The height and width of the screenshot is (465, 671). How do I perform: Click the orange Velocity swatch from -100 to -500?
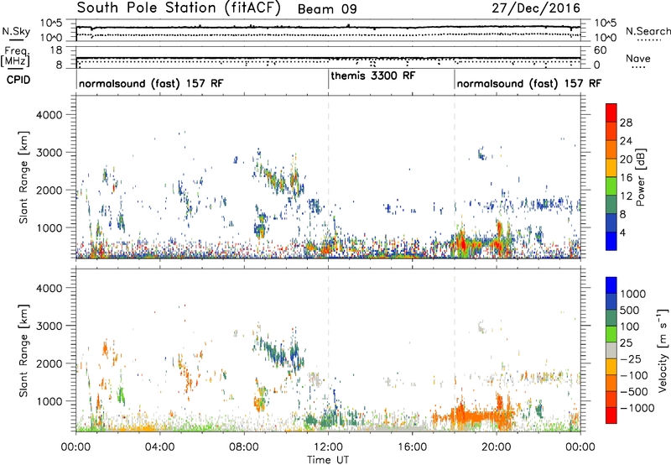(611, 383)
